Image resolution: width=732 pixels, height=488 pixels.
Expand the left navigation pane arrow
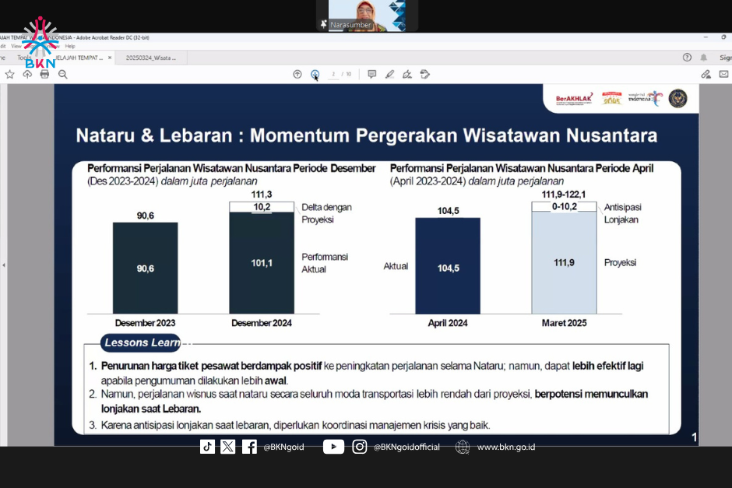coord(3,265)
